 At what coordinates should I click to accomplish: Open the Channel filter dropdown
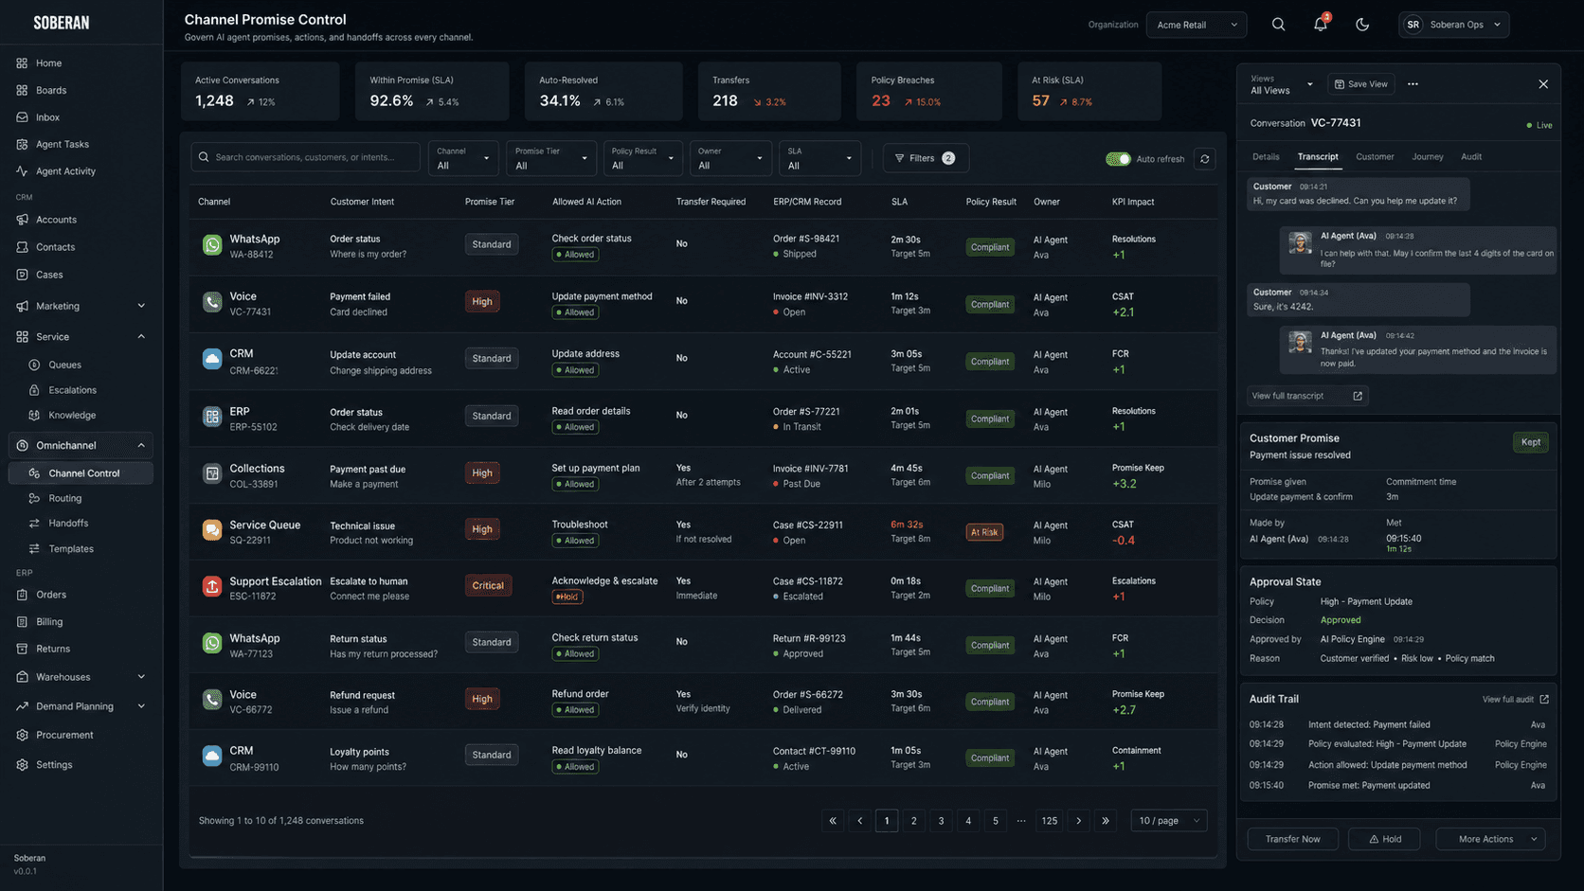click(x=463, y=158)
